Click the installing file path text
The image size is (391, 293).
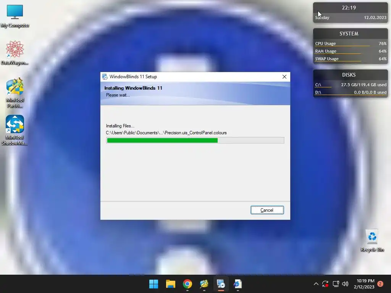(x=166, y=133)
